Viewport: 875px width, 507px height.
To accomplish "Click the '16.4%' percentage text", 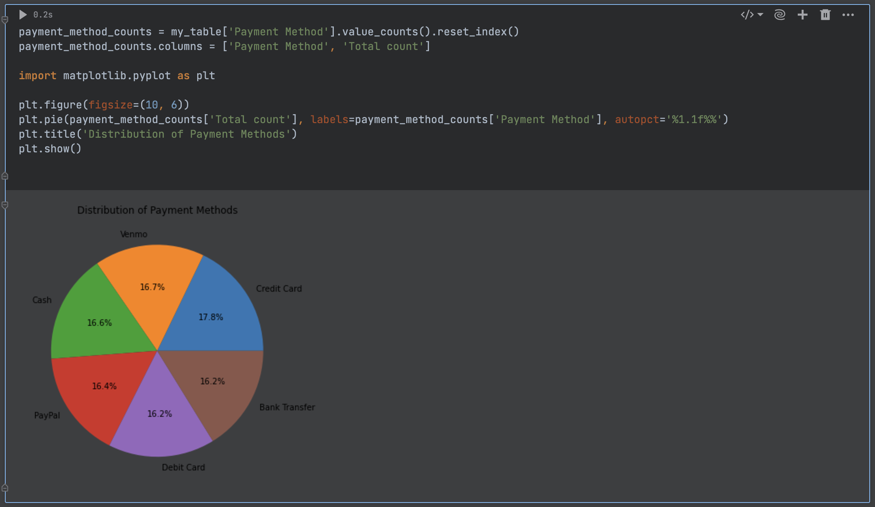I will tap(104, 386).
